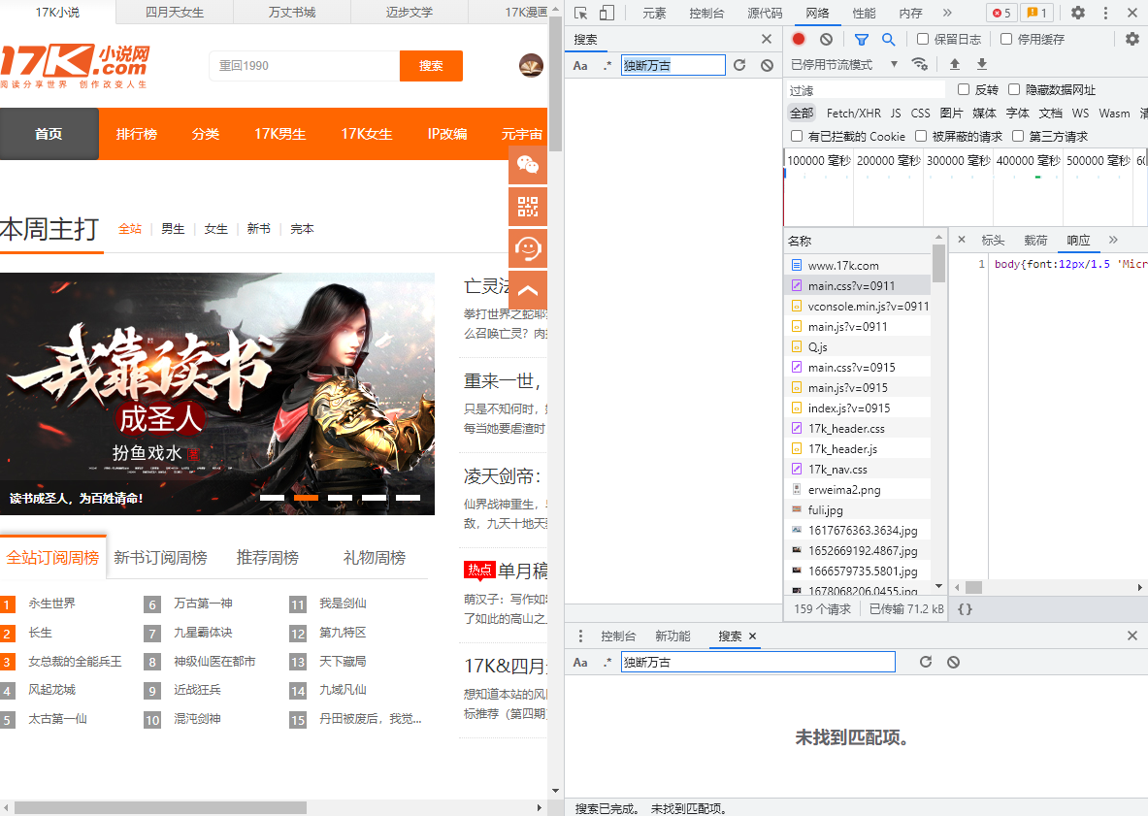Open the network panel settings gear
The image size is (1148, 816).
point(1132,40)
